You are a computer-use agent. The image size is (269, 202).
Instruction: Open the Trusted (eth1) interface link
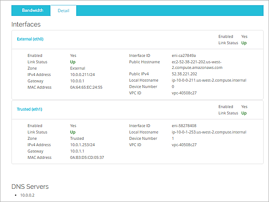(29, 109)
